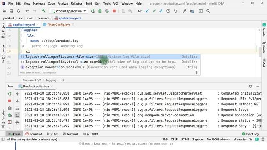Select logback.rollingpolicy.max-file-size completion

tap(109, 57)
